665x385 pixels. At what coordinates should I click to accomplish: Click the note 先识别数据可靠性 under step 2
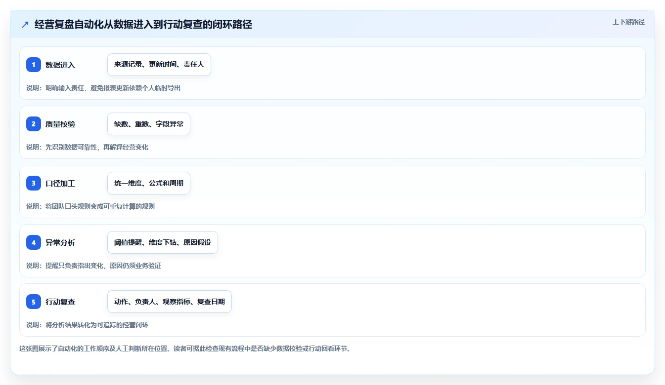point(88,147)
